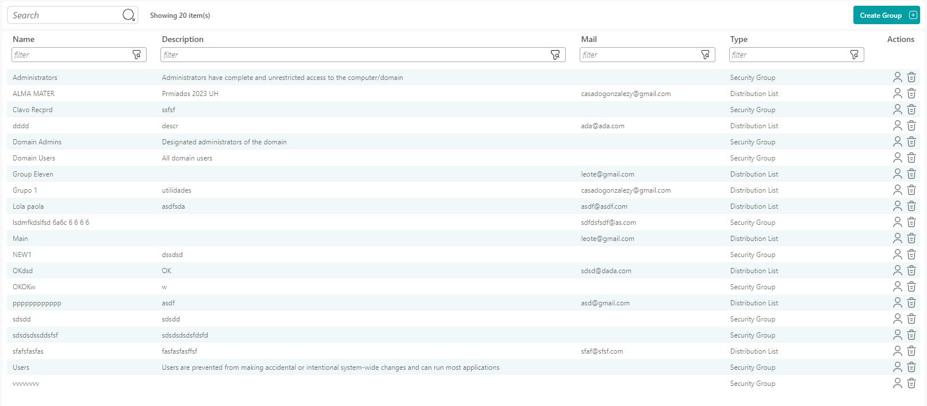Sort by the Type column header
This screenshot has width=927, height=406.
pos(739,39)
